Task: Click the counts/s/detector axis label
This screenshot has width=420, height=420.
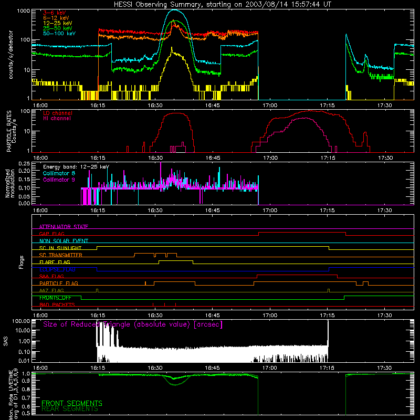Action: (x=10, y=55)
